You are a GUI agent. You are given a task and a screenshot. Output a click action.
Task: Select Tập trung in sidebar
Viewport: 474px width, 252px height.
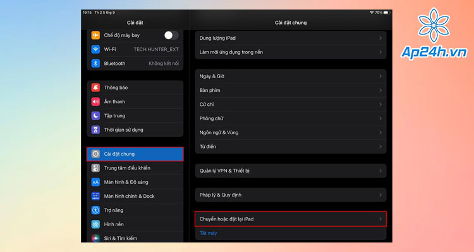point(135,116)
